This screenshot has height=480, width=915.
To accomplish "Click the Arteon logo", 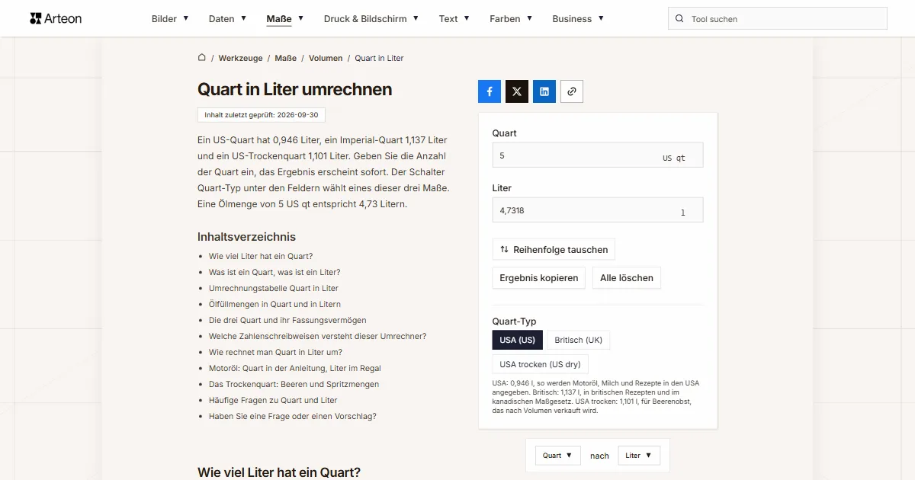I will point(56,18).
